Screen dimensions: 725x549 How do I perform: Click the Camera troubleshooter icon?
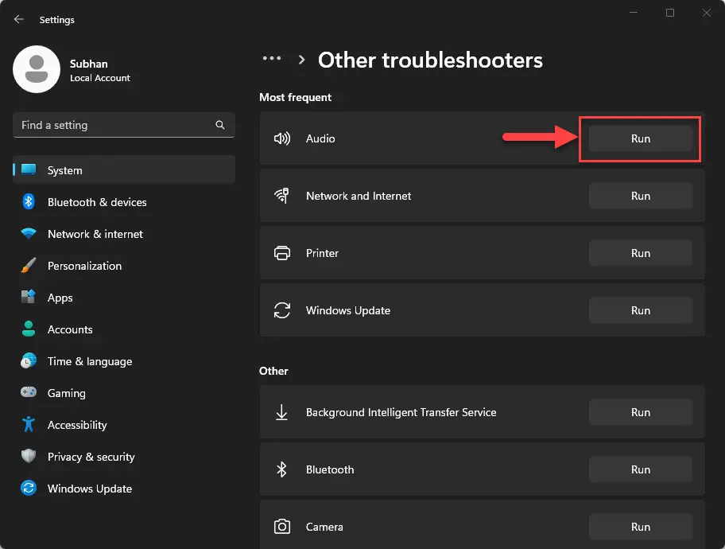coord(282,526)
